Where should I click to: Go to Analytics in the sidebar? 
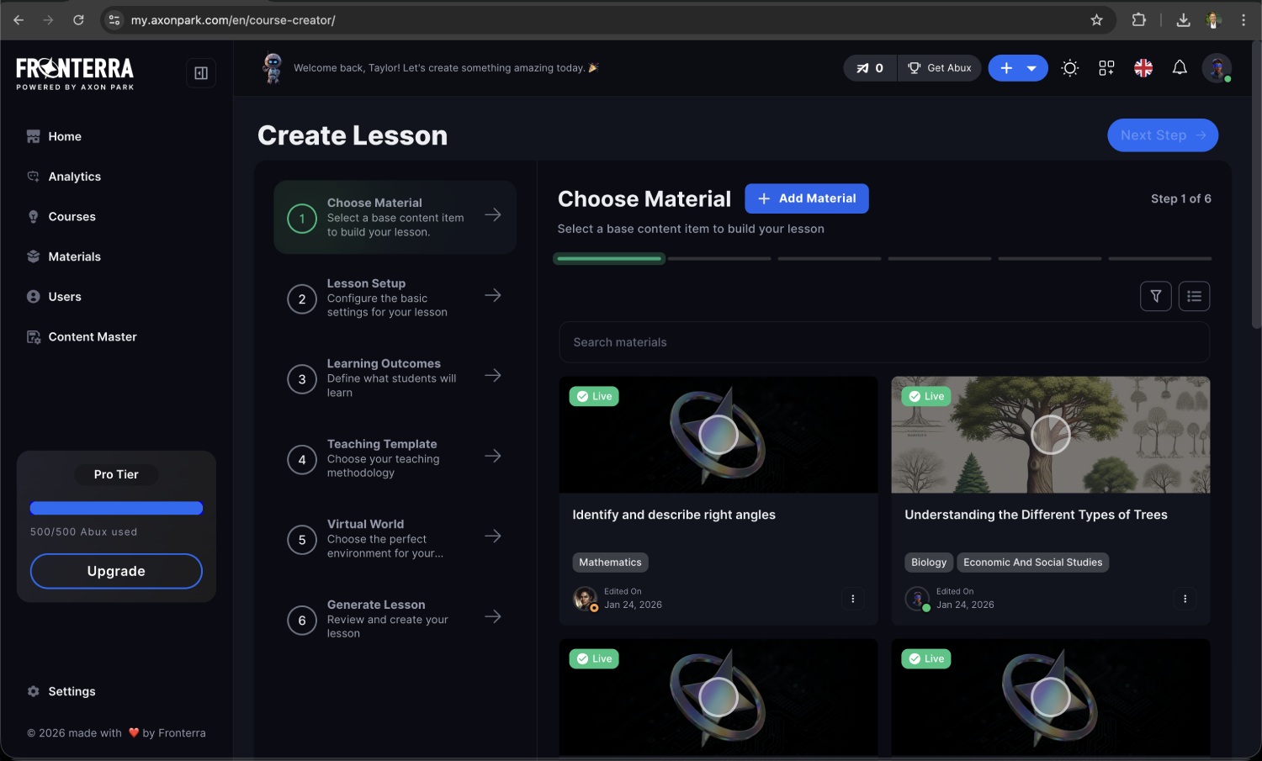74,177
